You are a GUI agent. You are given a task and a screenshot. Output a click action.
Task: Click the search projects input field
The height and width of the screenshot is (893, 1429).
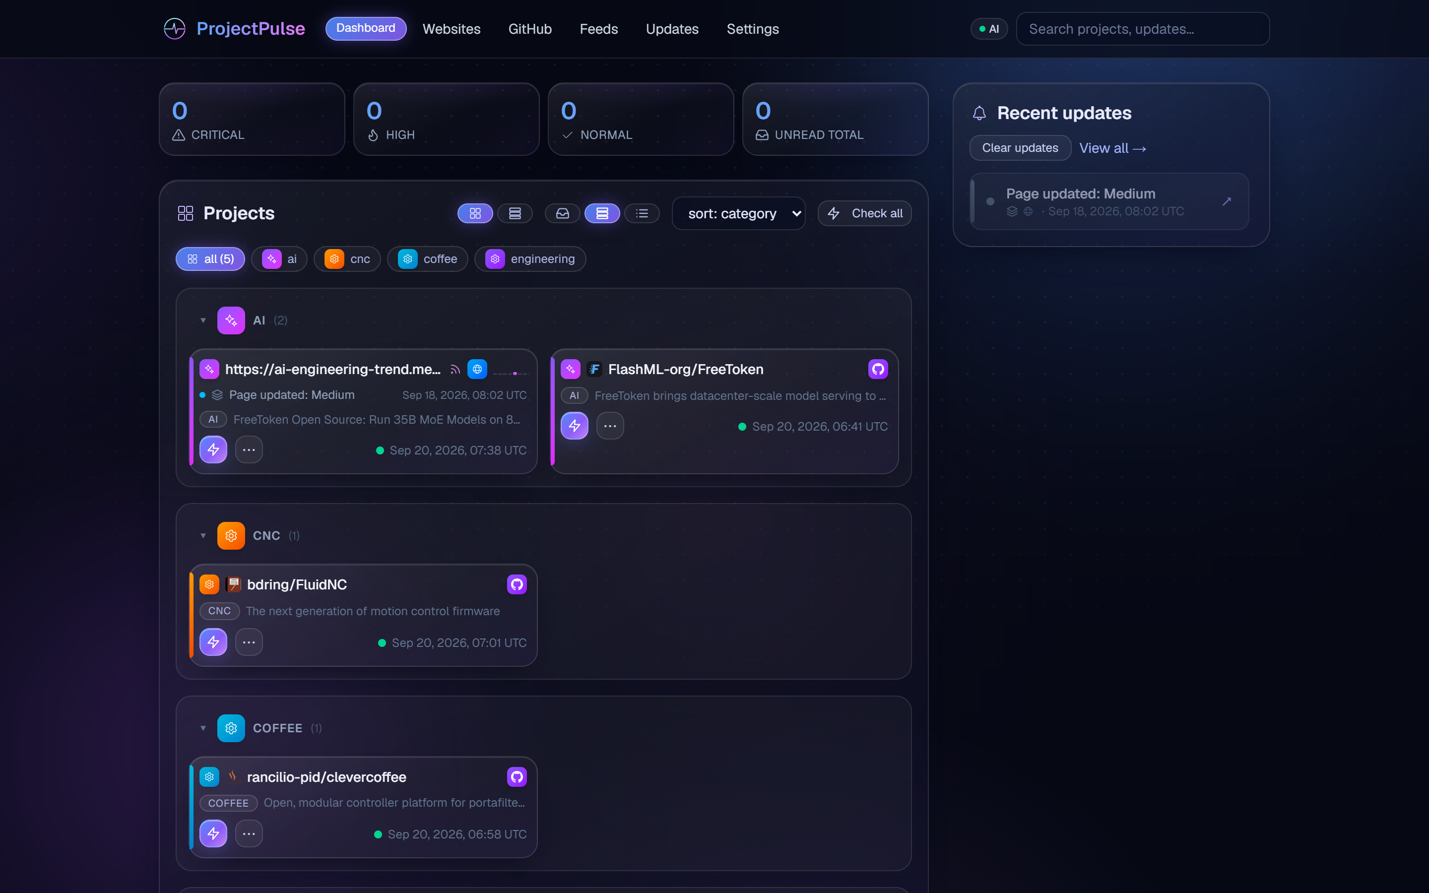(x=1143, y=29)
